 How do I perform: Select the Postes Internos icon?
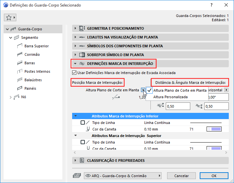click(19, 71)
